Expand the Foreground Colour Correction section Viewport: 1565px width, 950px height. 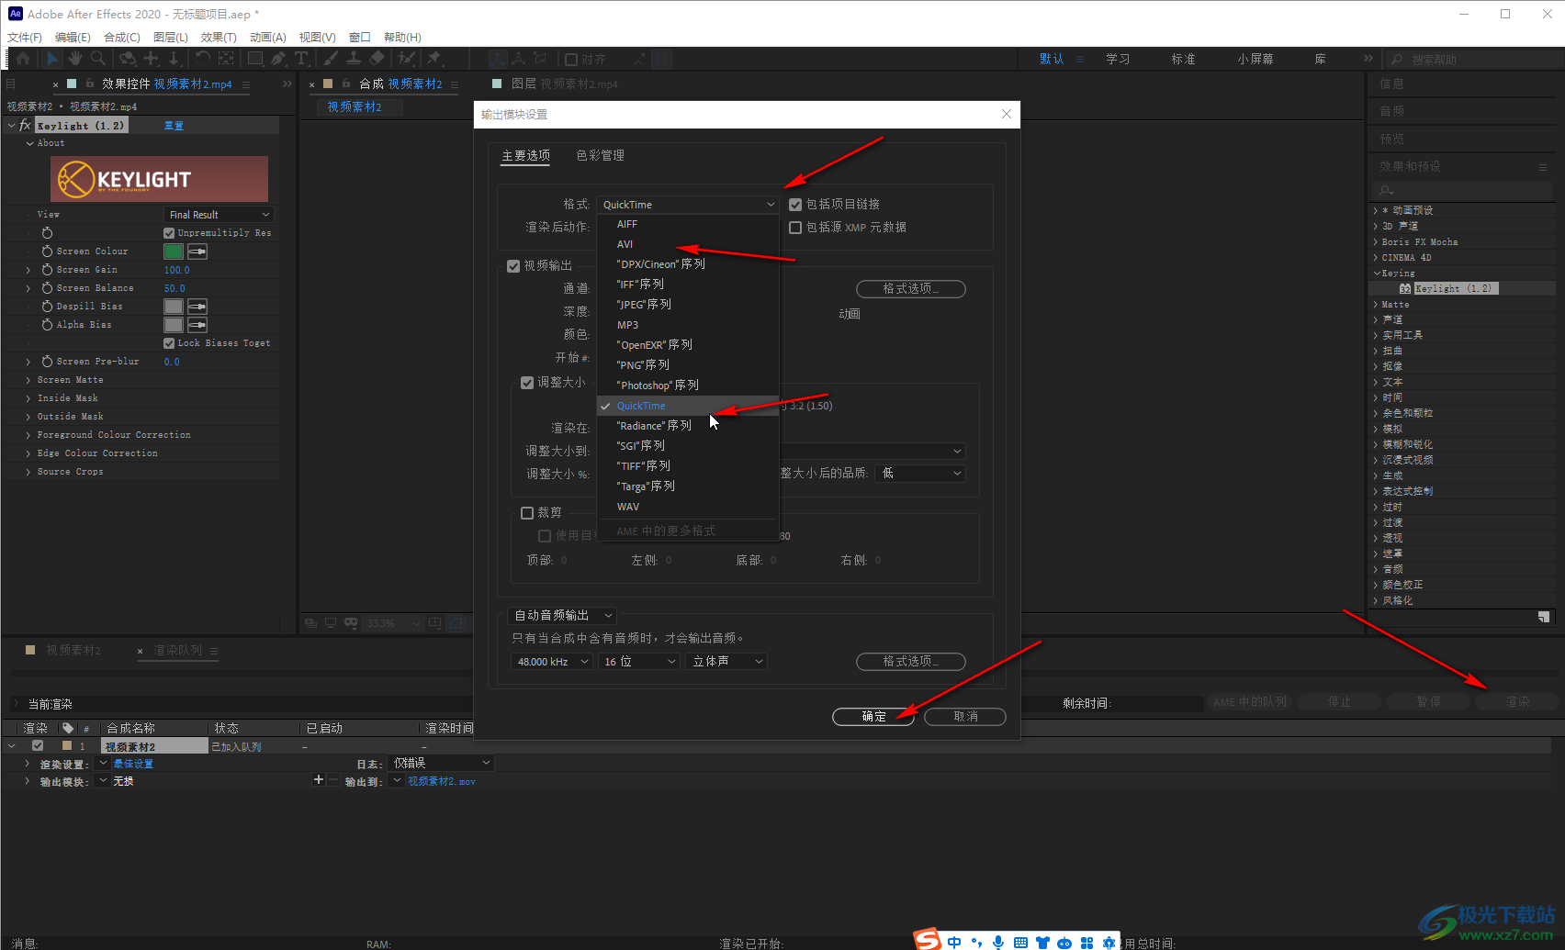[x=28, y=435]
